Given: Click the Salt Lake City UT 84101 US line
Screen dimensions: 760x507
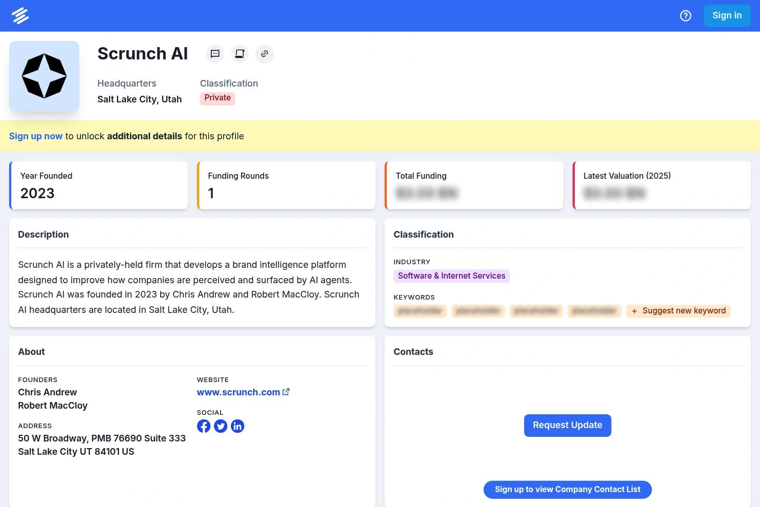Looking at the screenshot, I should (76, 452).
